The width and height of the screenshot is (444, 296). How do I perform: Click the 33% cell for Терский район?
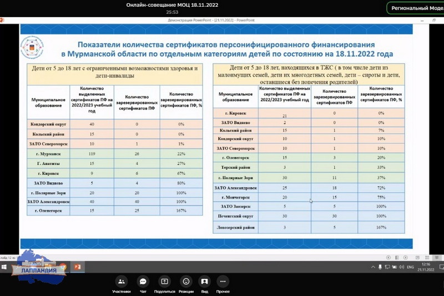pos(381,167)
